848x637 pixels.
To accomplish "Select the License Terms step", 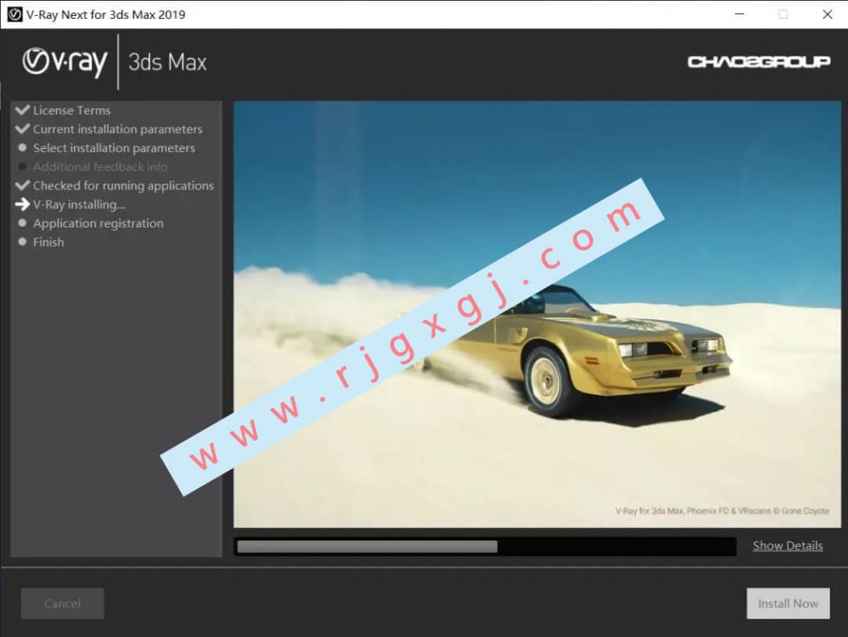I will pos(72,110).
